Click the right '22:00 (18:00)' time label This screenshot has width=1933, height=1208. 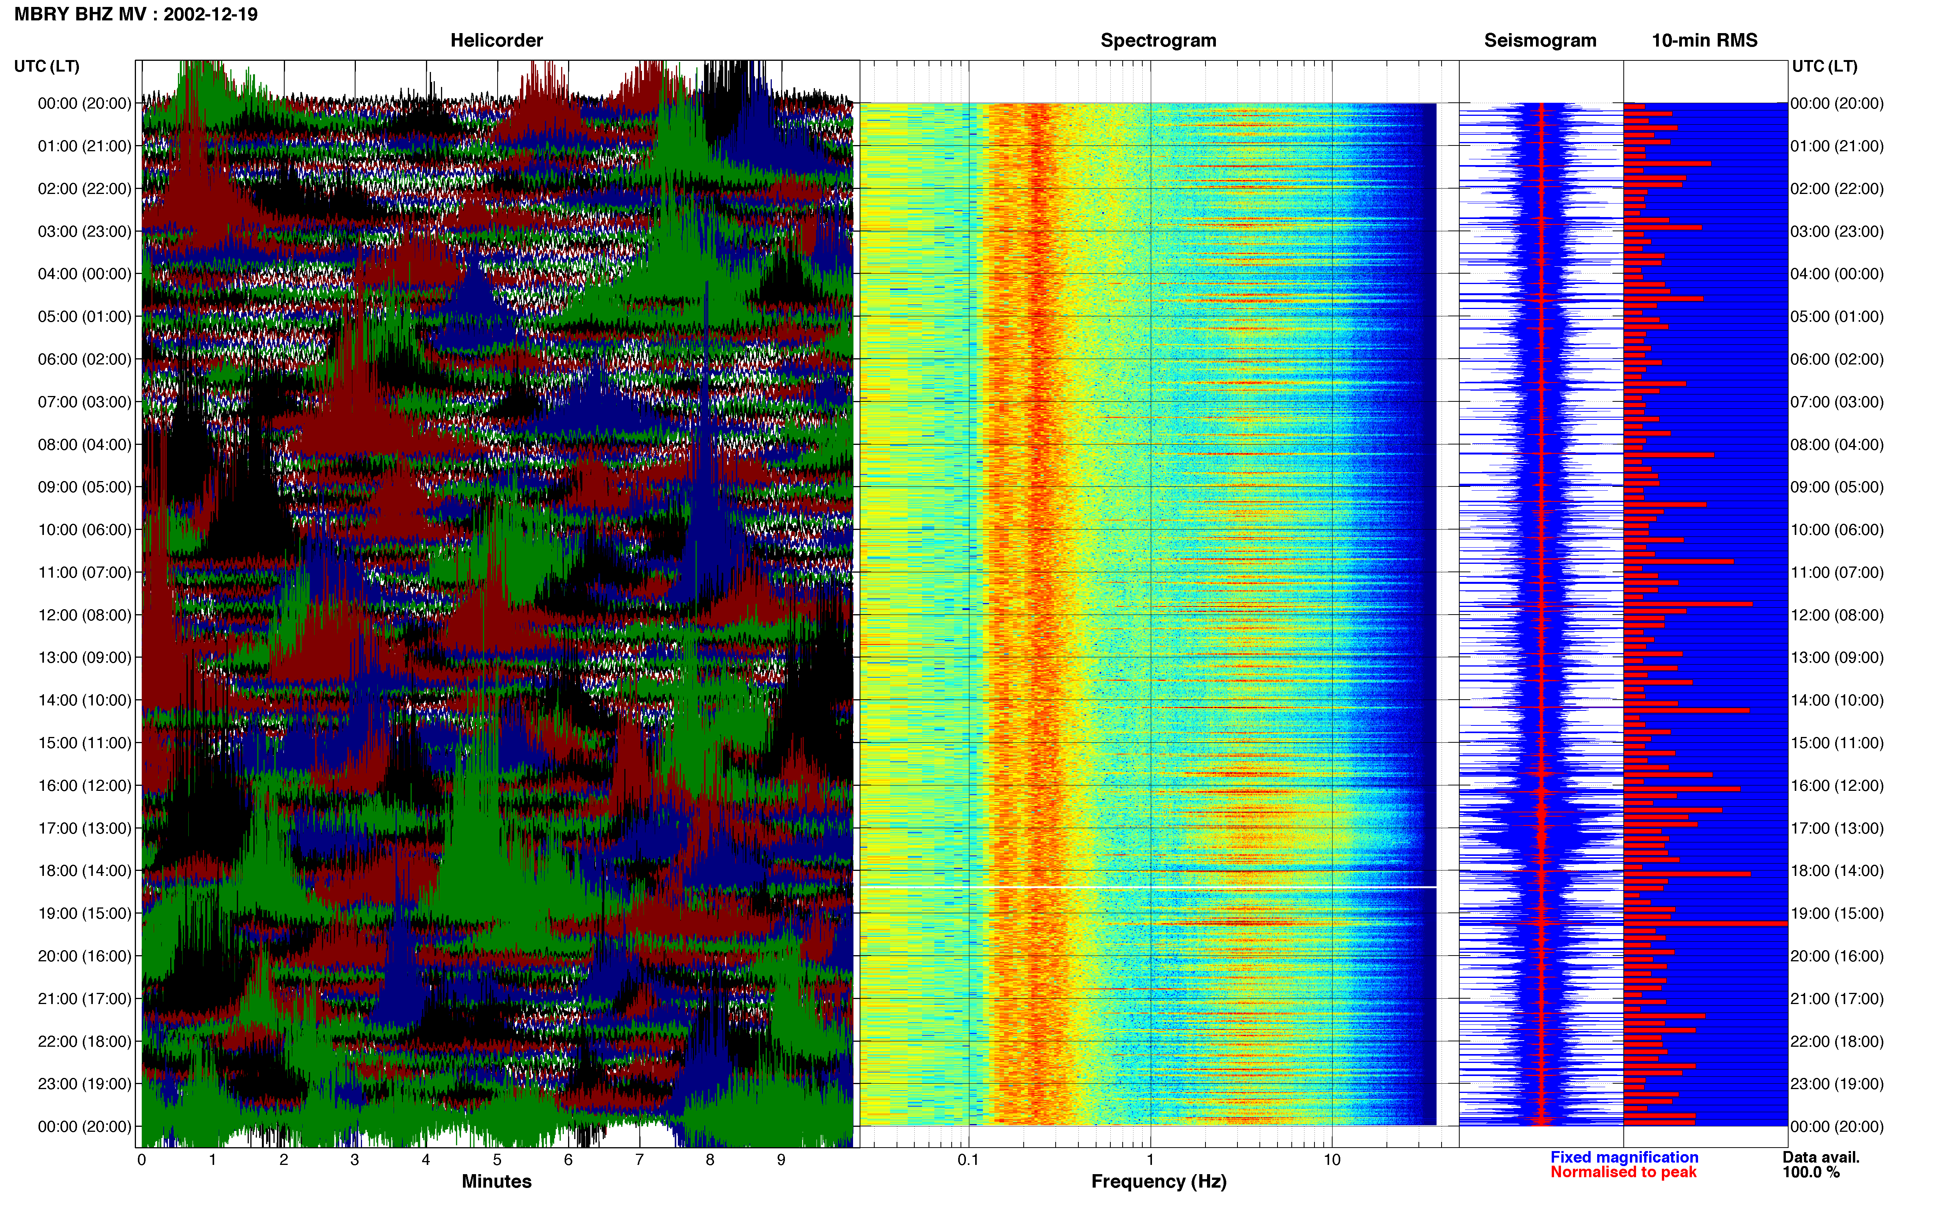pyautogui.click(x=1837, y=1042)
